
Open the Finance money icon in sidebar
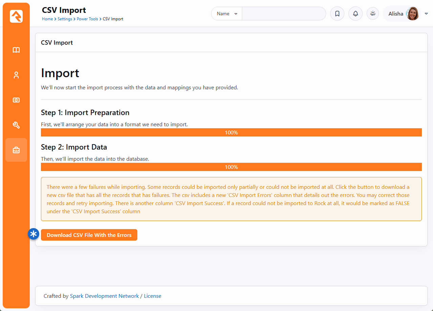(x=16, y=100)
